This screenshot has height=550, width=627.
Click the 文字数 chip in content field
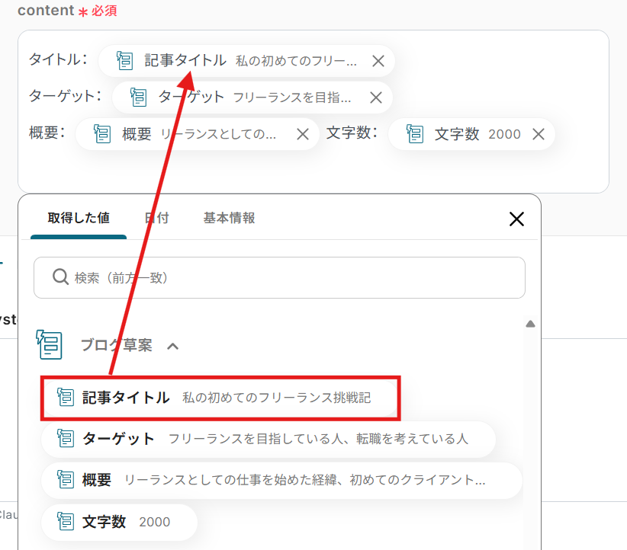point(471,134)
